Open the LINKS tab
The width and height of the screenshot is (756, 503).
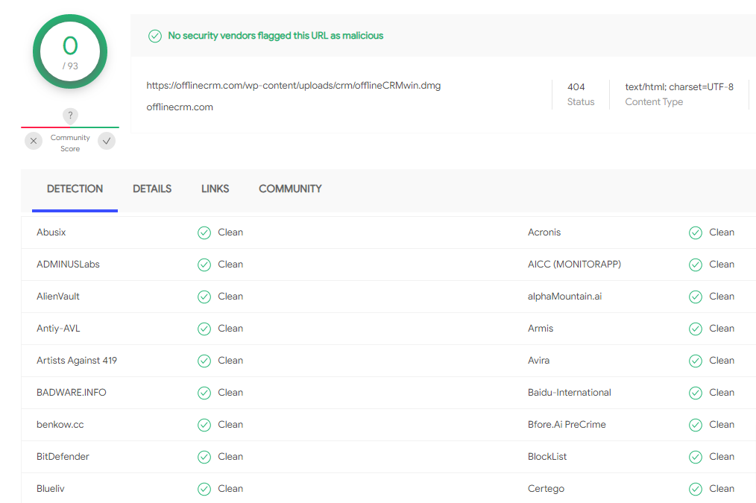(215, 189)
